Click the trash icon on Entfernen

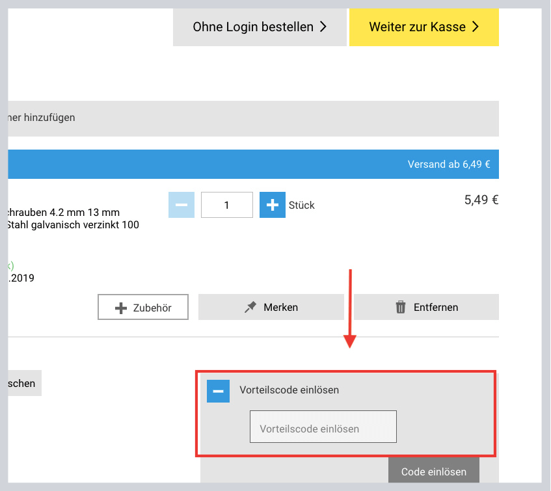click(401, 307)
